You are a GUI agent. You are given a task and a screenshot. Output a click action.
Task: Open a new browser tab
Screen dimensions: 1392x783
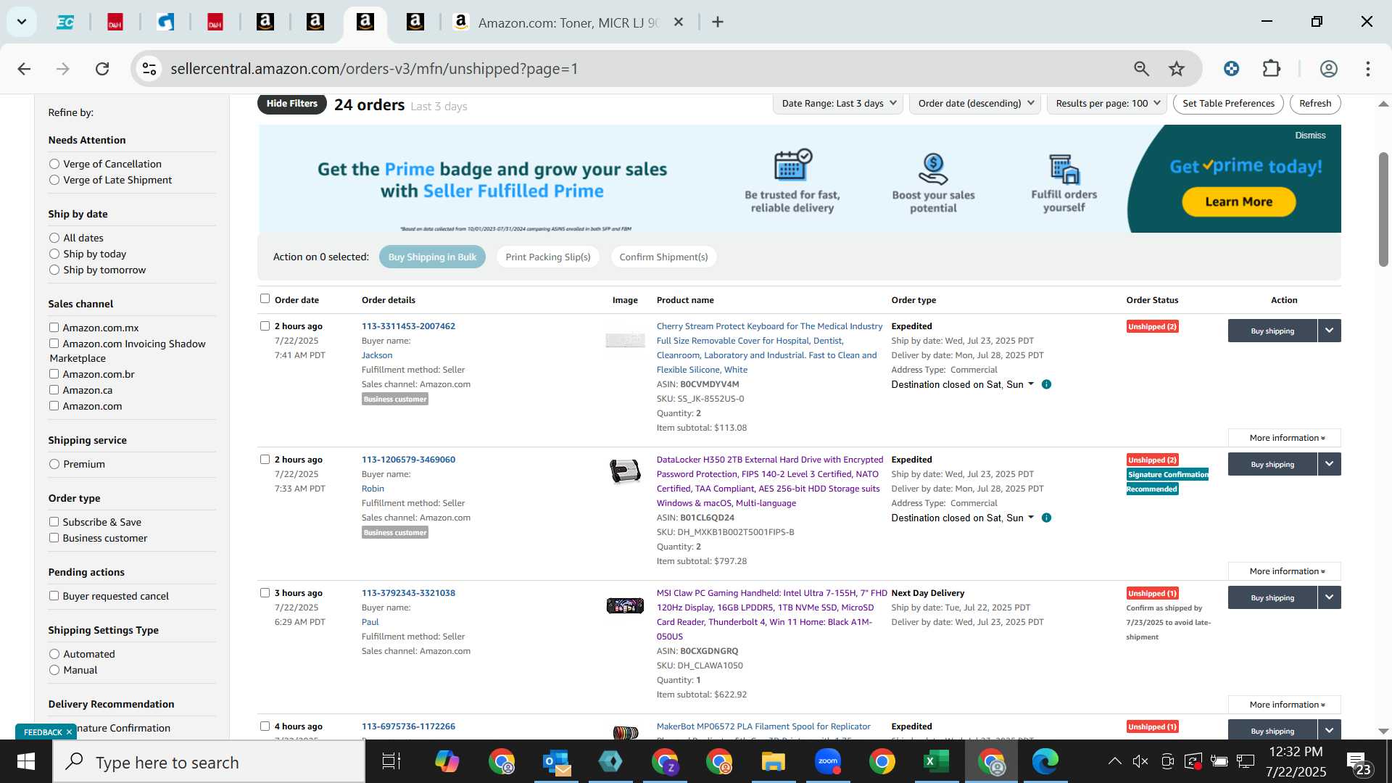coord(718,22)
